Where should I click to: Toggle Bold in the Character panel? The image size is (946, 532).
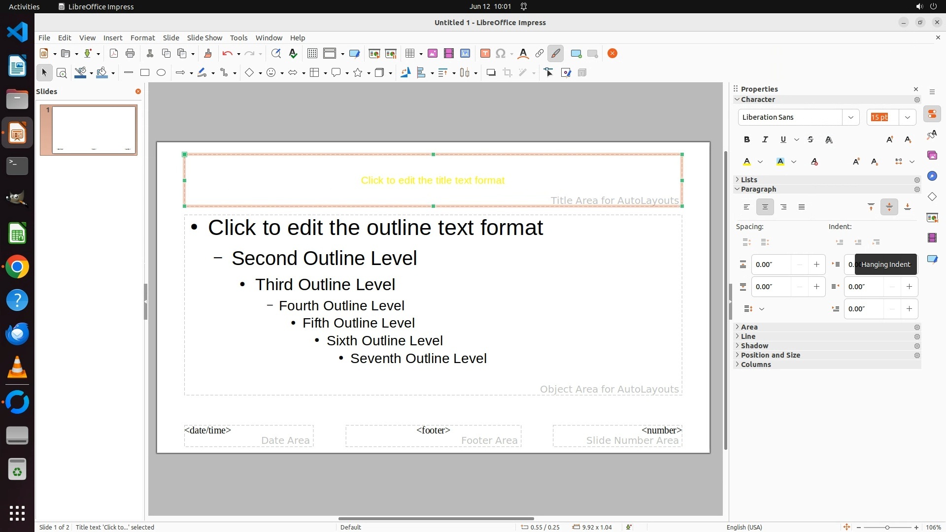[747, 140]
